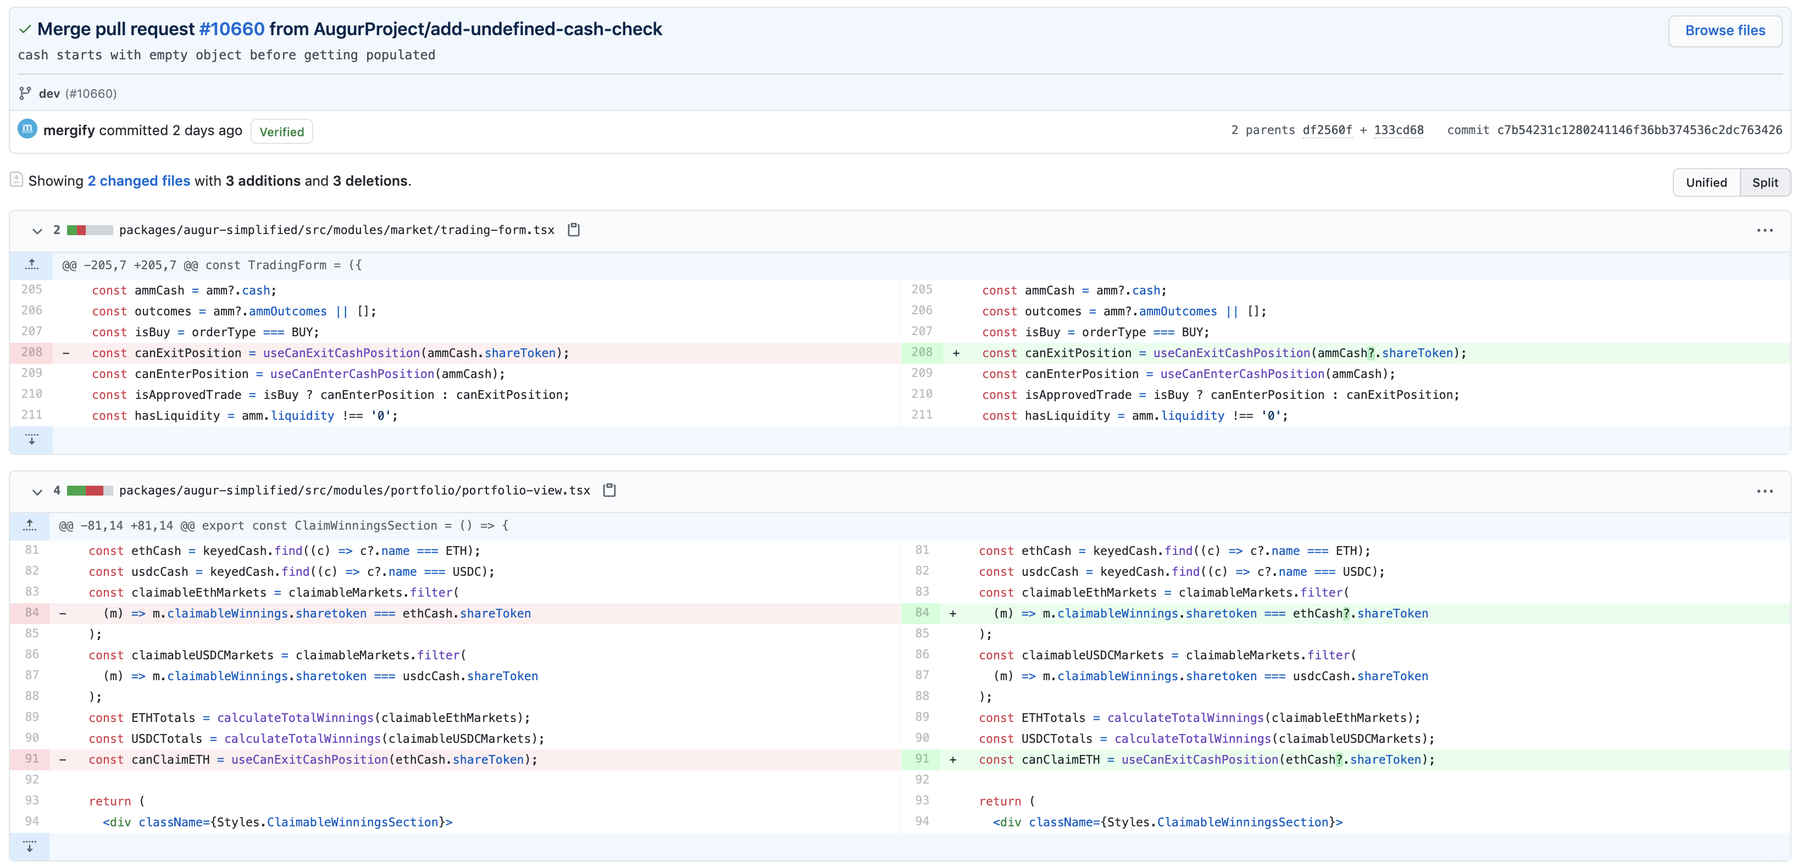The width and height of the screenshot is (1797, 867).
Task: Click the file diff icon beside Showing
Action: click(x=16, y=180)
